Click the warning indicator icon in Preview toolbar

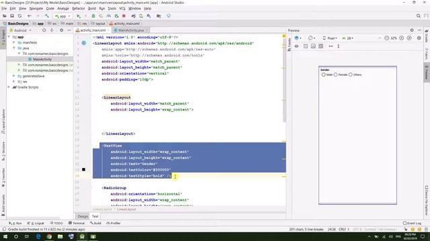click(x=419, y=38)
